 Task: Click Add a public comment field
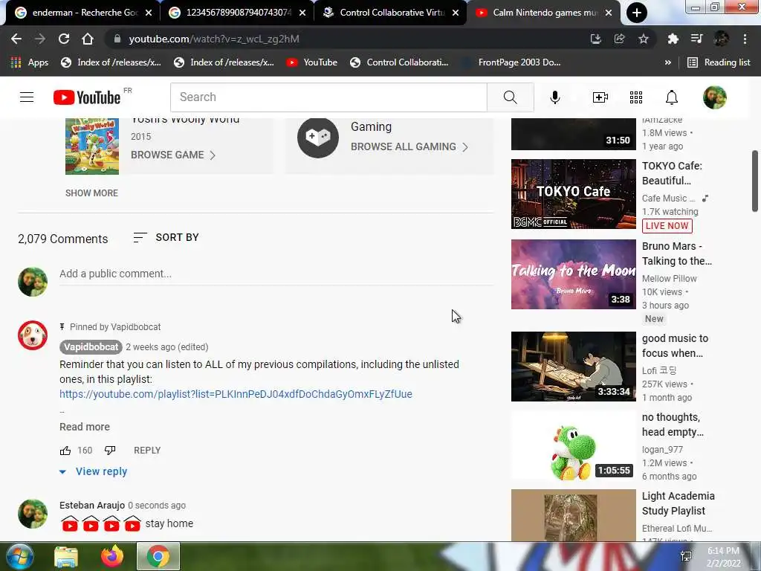(x=276, y=274)
